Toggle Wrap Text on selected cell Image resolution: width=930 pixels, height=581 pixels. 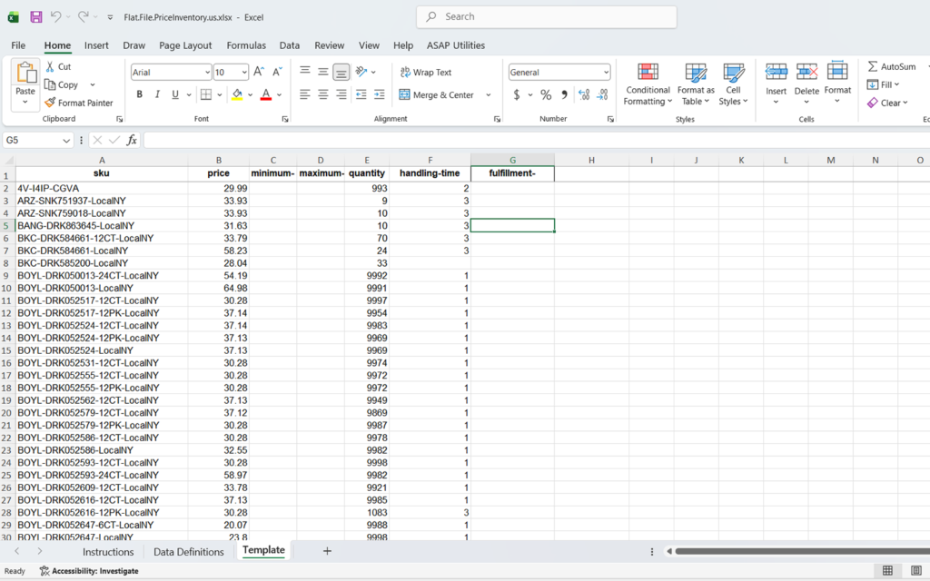(x=425, y=72)
